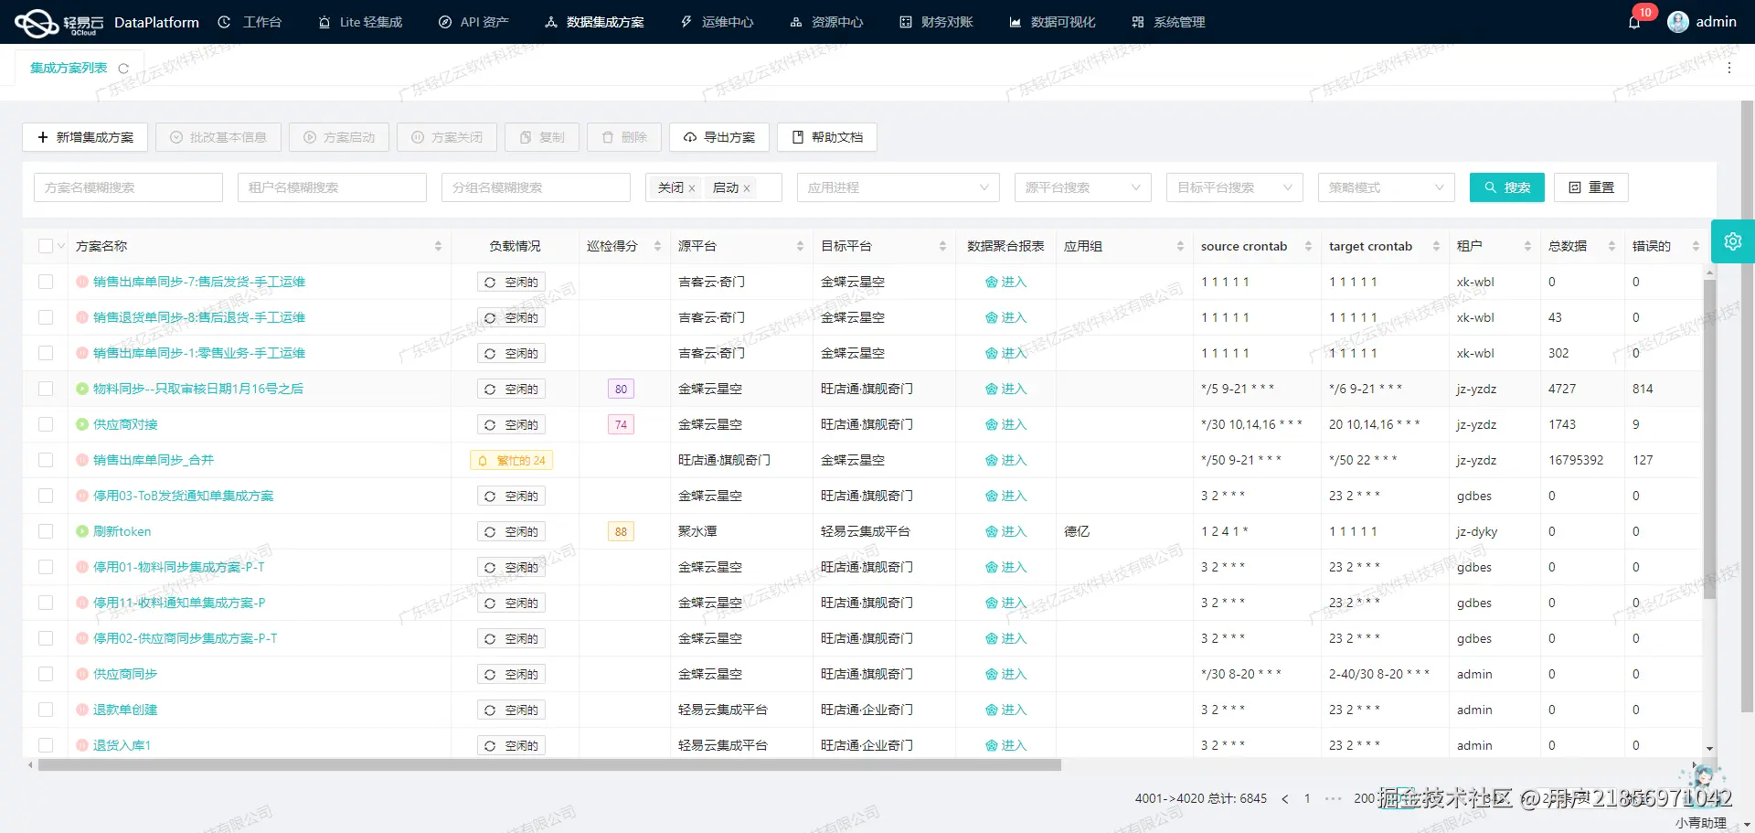This screenshot has width=1755, height=833.
Task: Click the 新增集成方案 button
Action: coord(85,137)
